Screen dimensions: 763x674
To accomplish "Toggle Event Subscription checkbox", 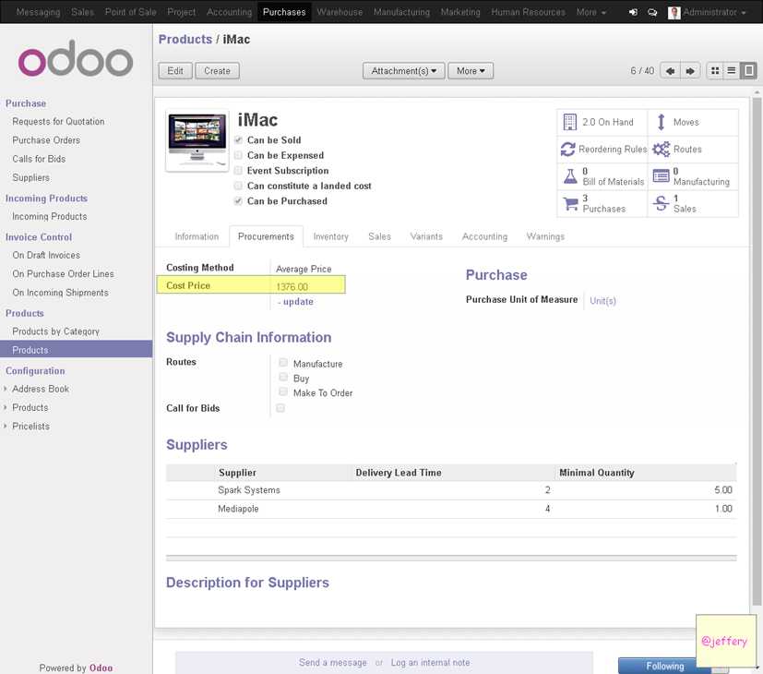I will [238, 171].
